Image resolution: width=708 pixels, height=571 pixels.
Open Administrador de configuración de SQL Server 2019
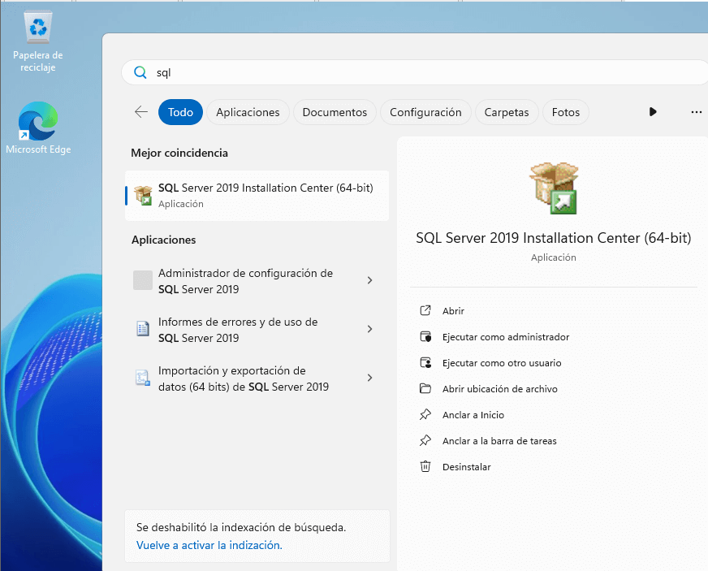(257, 280)
